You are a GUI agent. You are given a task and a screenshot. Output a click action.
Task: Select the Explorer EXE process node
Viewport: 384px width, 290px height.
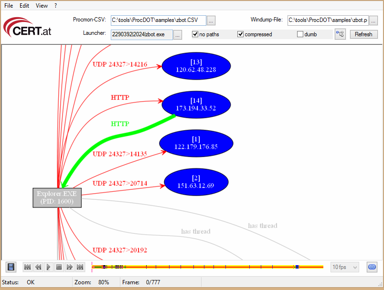click(57, 197)
